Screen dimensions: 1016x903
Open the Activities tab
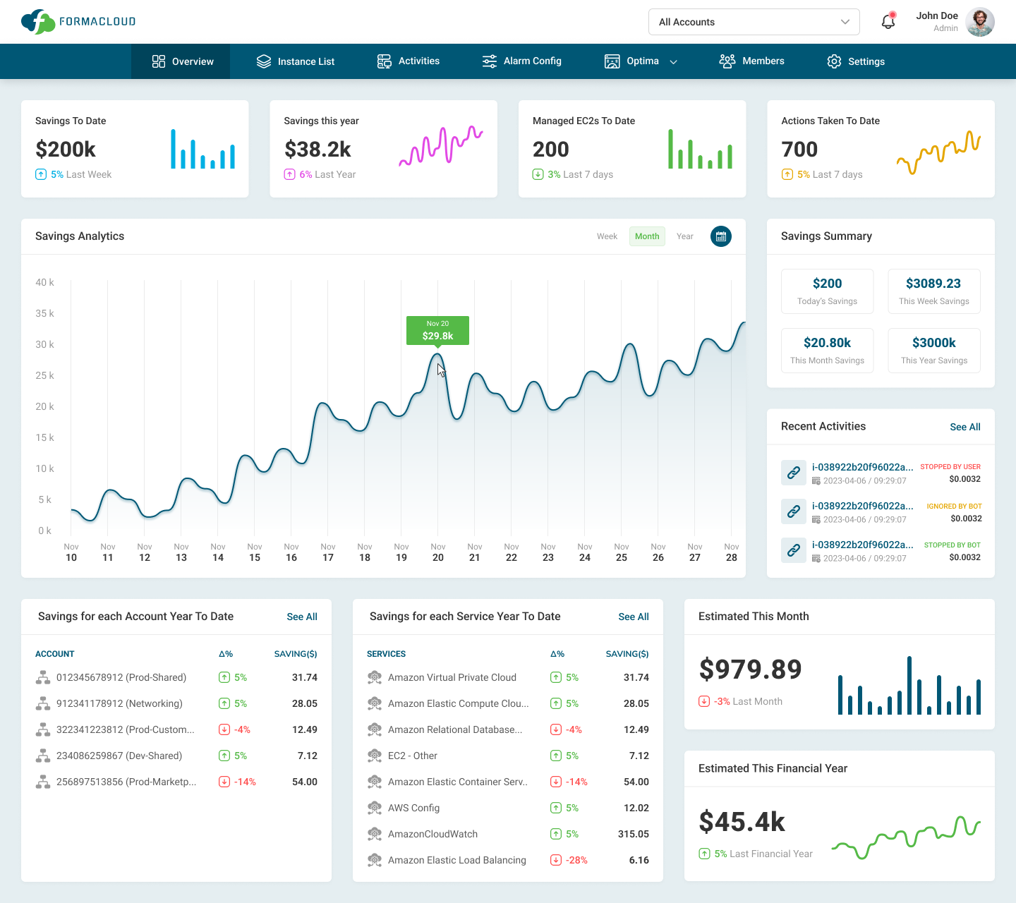(x=408, y=61)
